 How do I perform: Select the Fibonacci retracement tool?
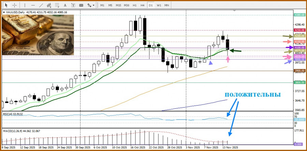click(58, 5)
